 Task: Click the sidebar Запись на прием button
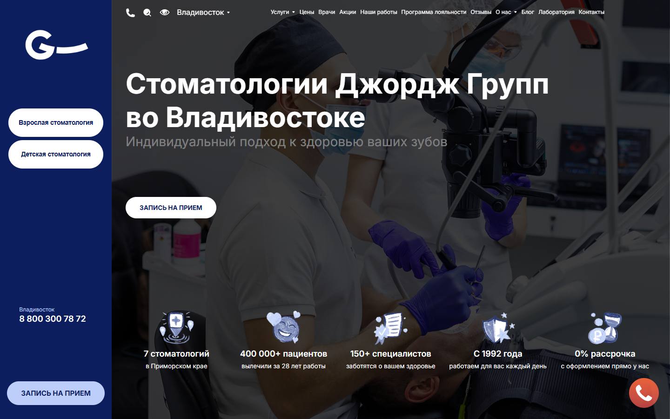pyautogui.click(x=56, y=393)
